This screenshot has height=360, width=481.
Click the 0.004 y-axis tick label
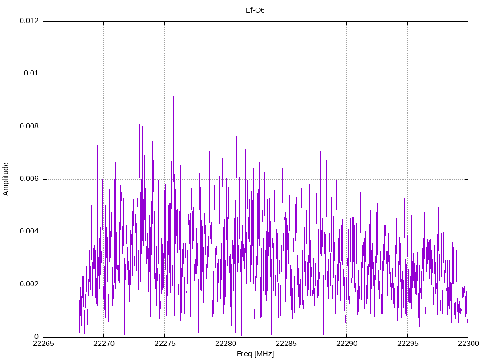[x=29, y=232]
